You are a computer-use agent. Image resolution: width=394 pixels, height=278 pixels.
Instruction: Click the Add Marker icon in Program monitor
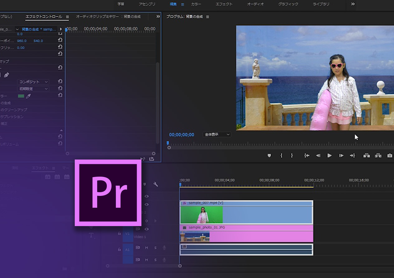coord(269,155)
